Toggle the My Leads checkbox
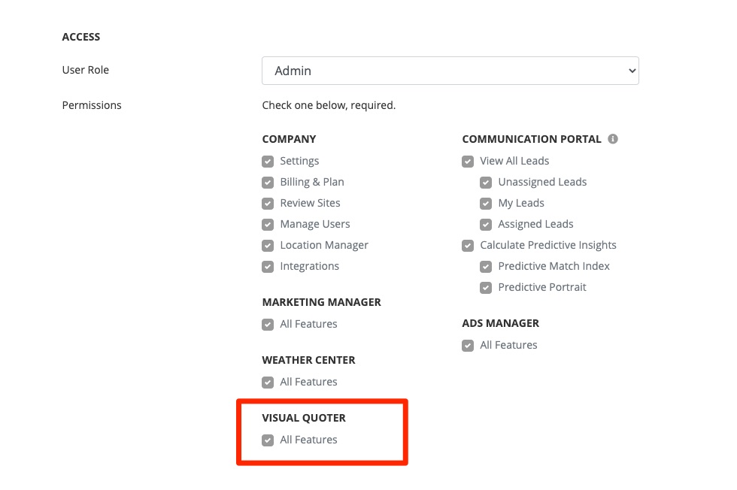This screenshot has width=737, height=490. click(x=486, y=204)
